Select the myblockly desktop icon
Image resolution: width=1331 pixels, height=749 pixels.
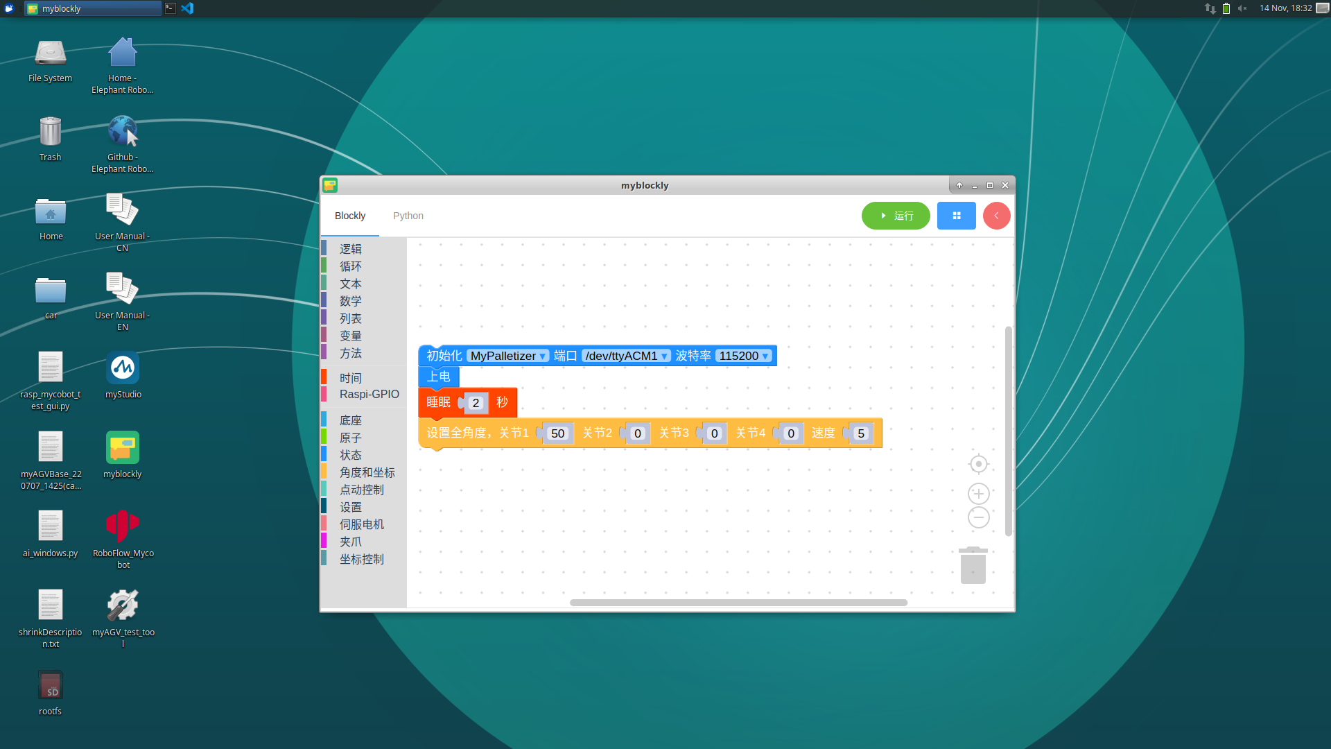(x=123, y=456)
